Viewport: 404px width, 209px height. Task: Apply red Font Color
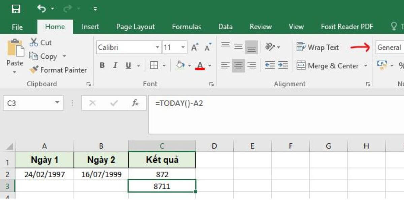200,65
